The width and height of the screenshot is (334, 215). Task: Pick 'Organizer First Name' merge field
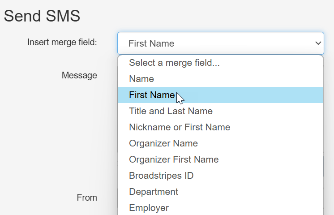click(221, 159)
